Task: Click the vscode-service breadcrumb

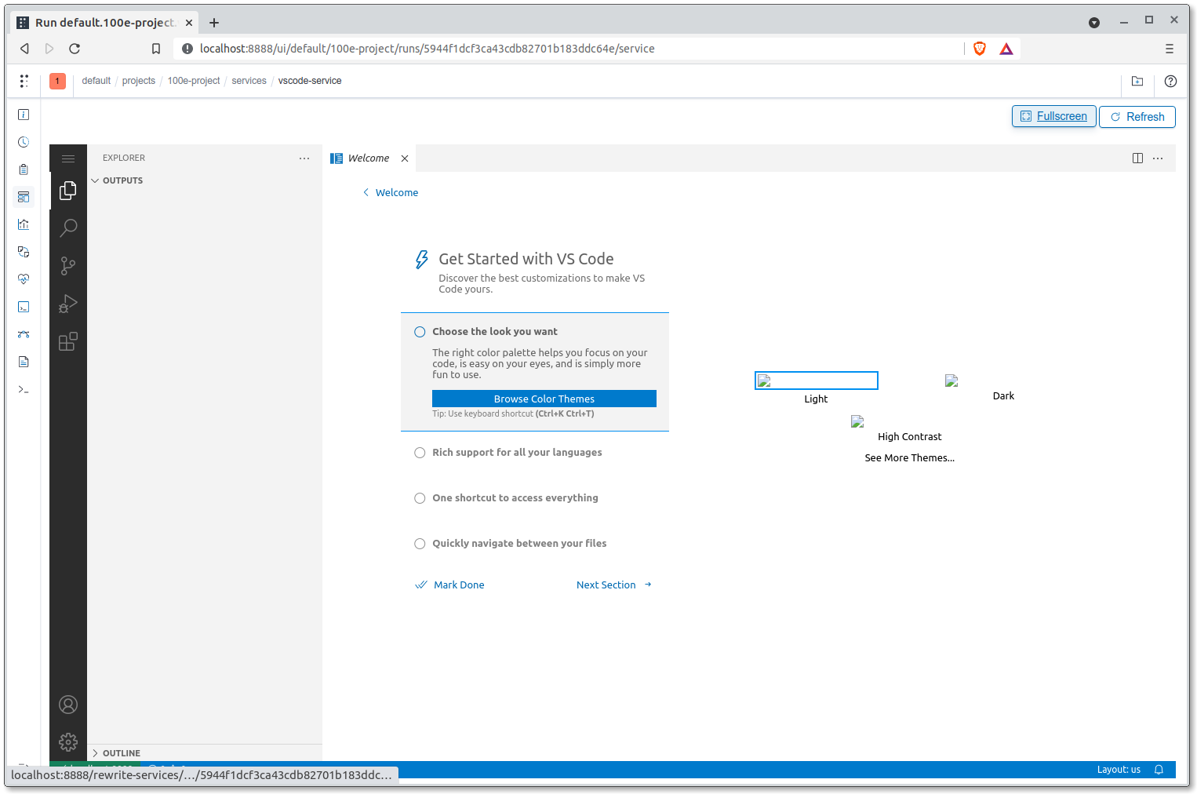Action: point(310,81)
